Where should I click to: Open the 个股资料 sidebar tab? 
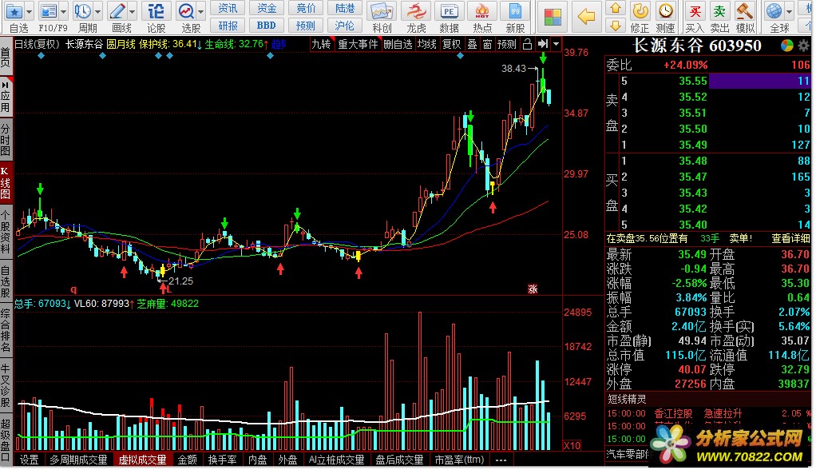pos(6,231)
